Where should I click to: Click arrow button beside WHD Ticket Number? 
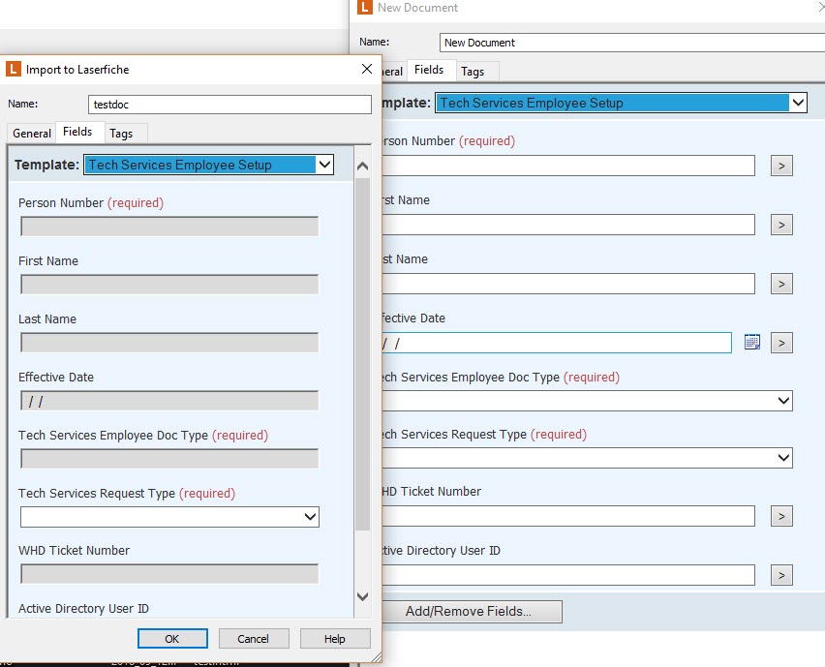coord(781,516)
